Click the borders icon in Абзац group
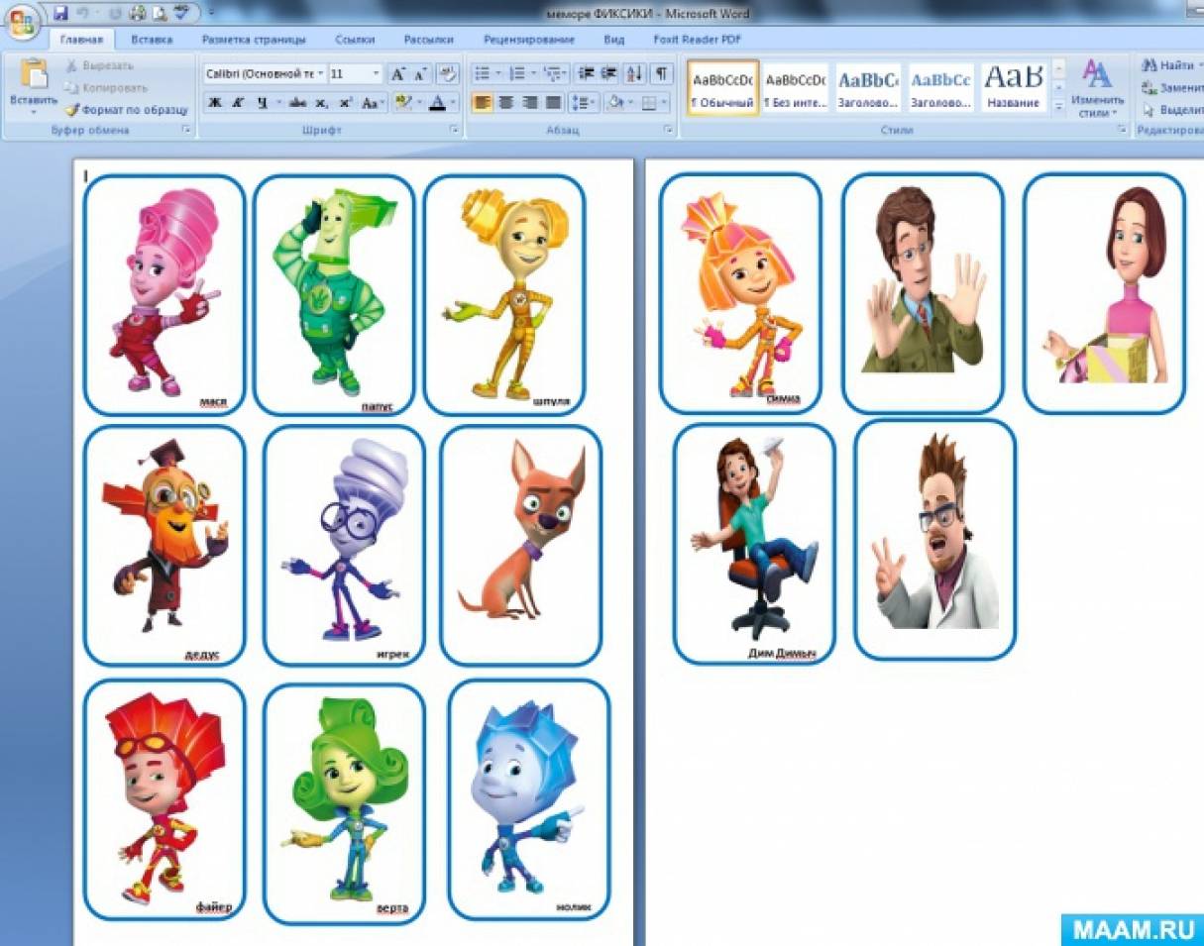This screenshot has width=1204, height=946. [x=651, y=102]
